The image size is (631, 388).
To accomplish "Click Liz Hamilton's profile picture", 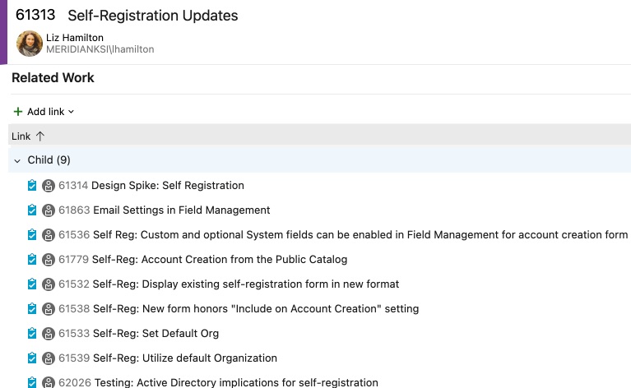I will (30, 44).
